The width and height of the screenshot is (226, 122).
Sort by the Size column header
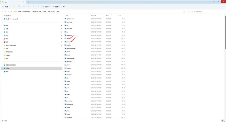tap(120, 15)
